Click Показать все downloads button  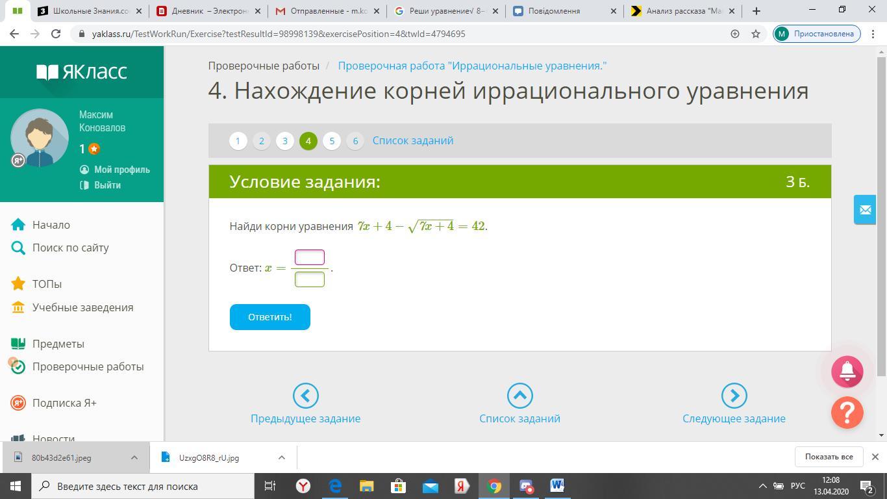829,457
